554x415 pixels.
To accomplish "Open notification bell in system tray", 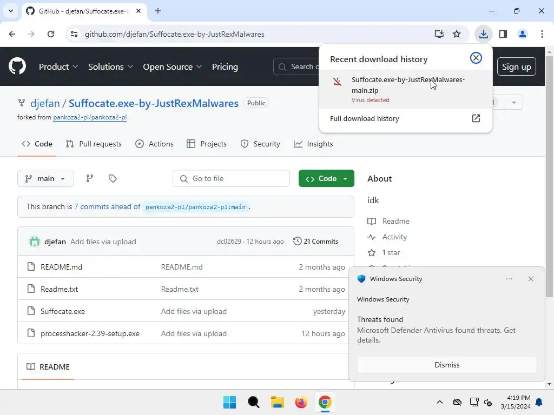I will pos(539,402).
